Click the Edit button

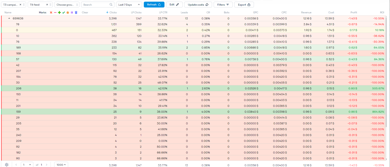[174, 5]
